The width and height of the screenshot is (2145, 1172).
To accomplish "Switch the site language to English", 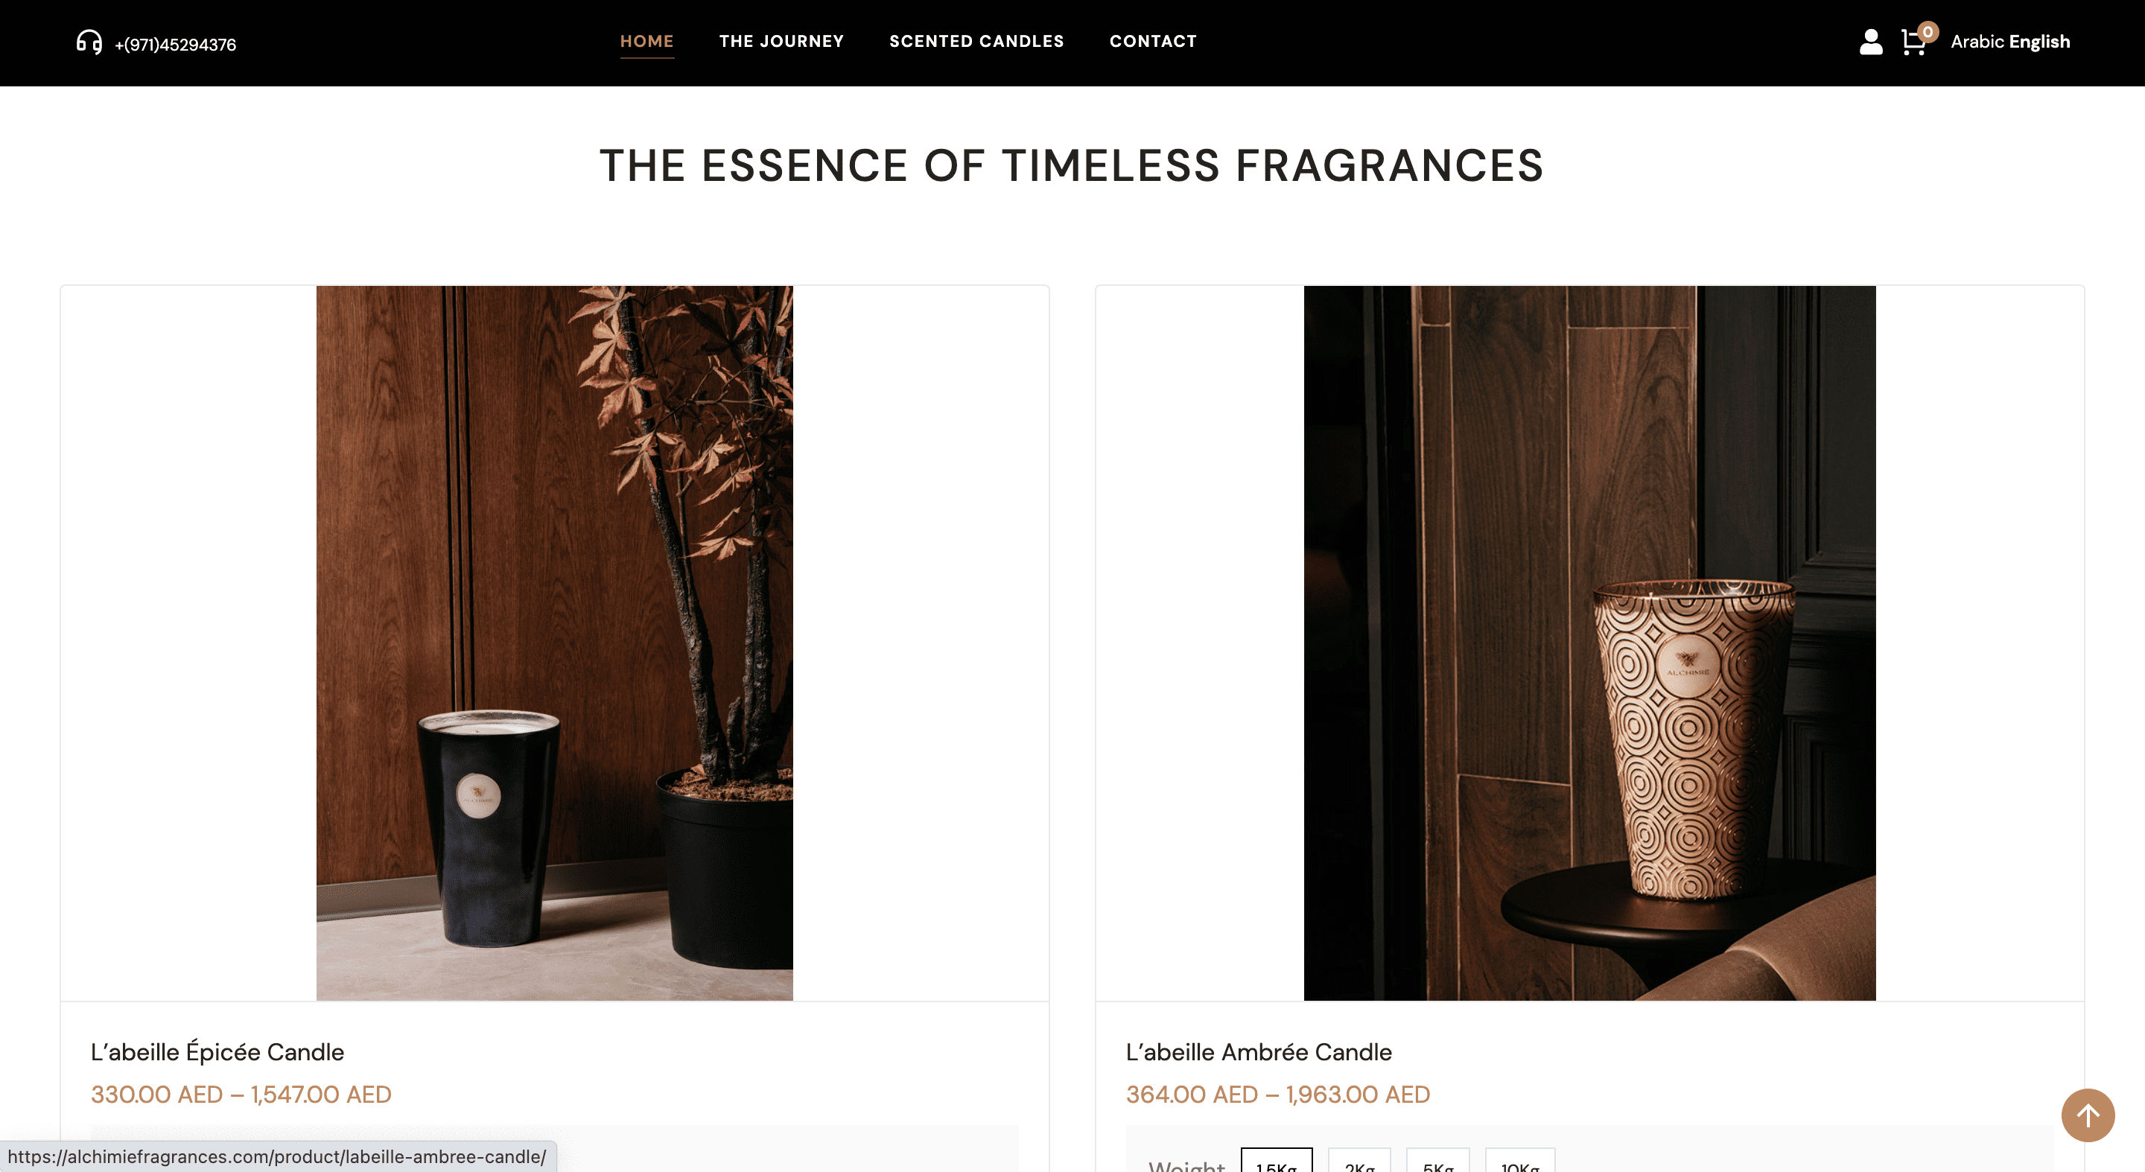I will tap(2038, 42).
